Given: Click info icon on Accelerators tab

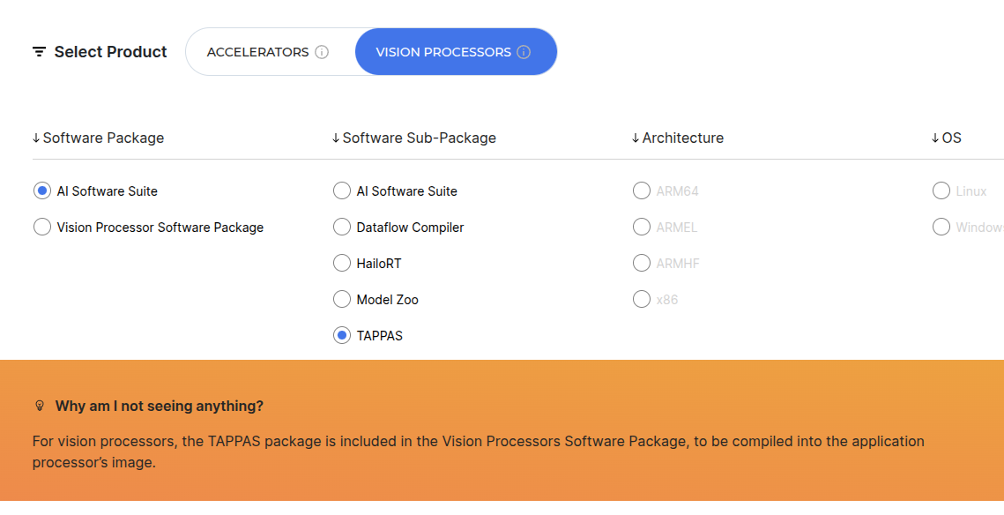Looking at the screenshot, I should [322, 52].
